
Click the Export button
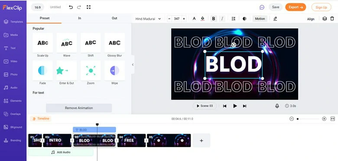pos(296,7)
